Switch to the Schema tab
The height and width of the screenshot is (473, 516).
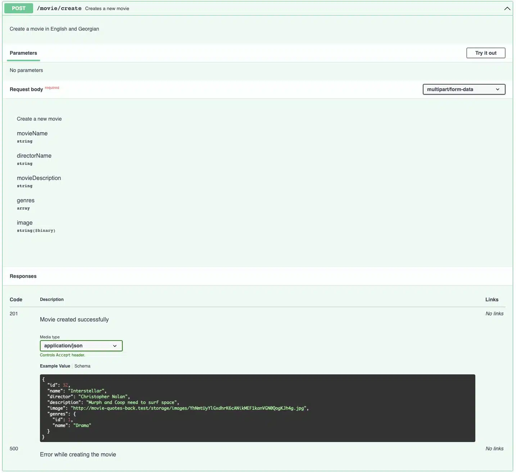coord(82,366)
